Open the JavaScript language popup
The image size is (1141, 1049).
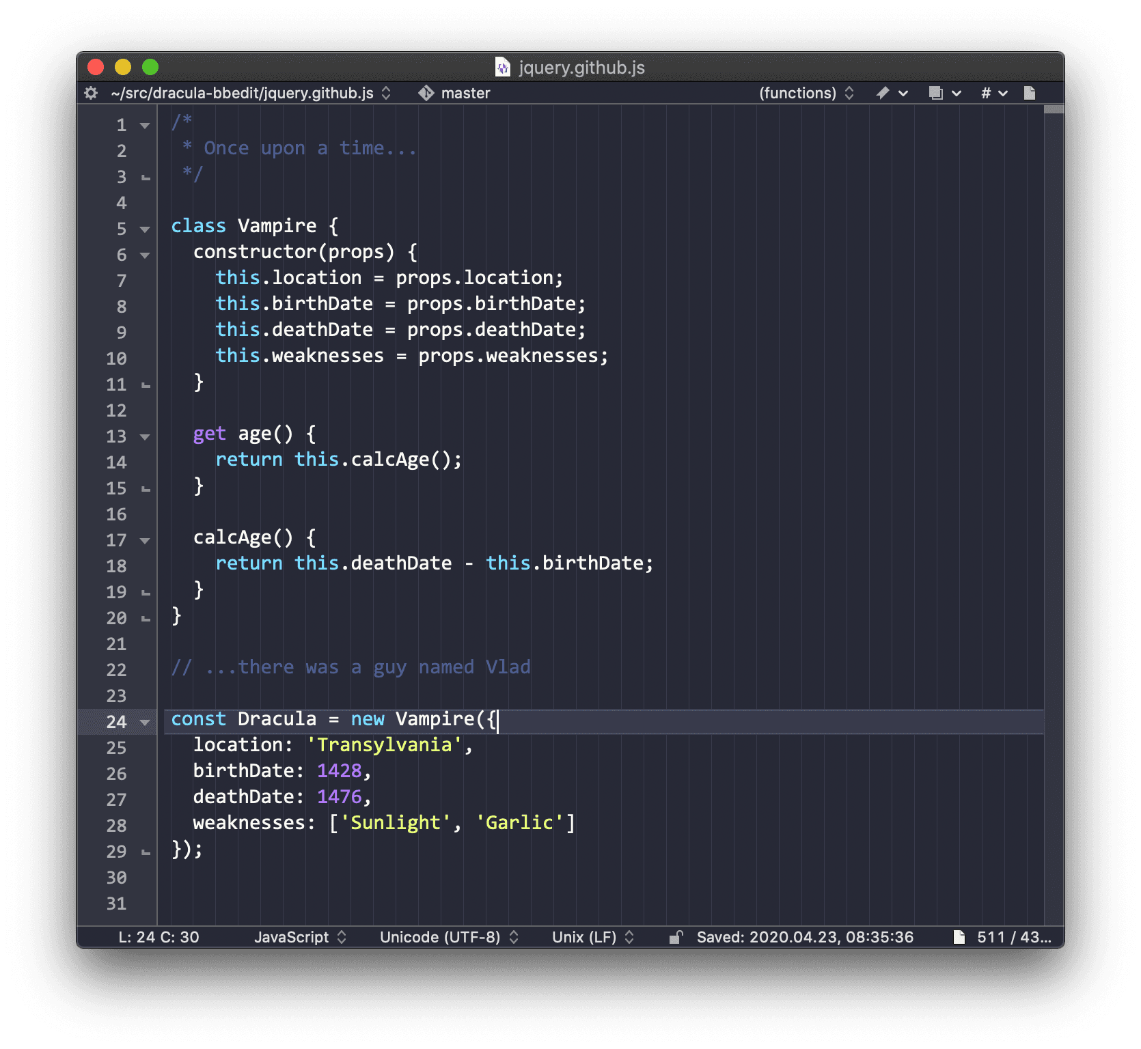click(301, 937)
